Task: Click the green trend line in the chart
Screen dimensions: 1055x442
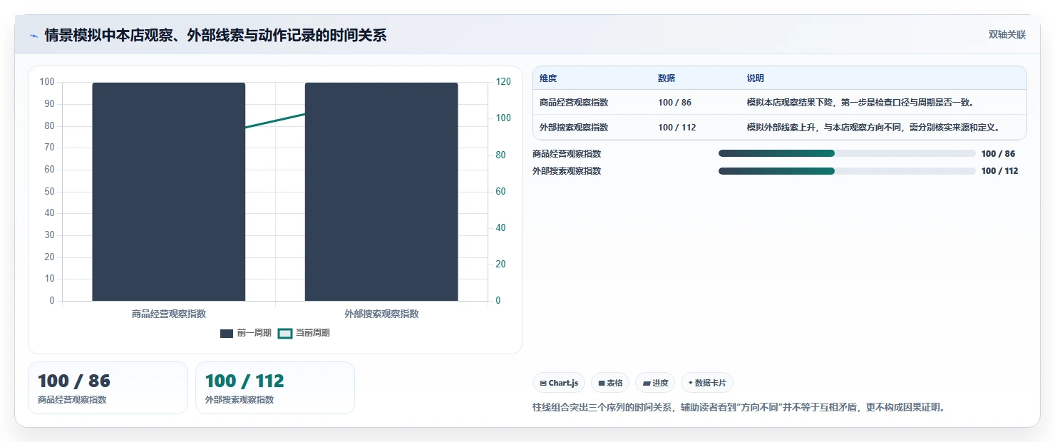Action: 275,121
